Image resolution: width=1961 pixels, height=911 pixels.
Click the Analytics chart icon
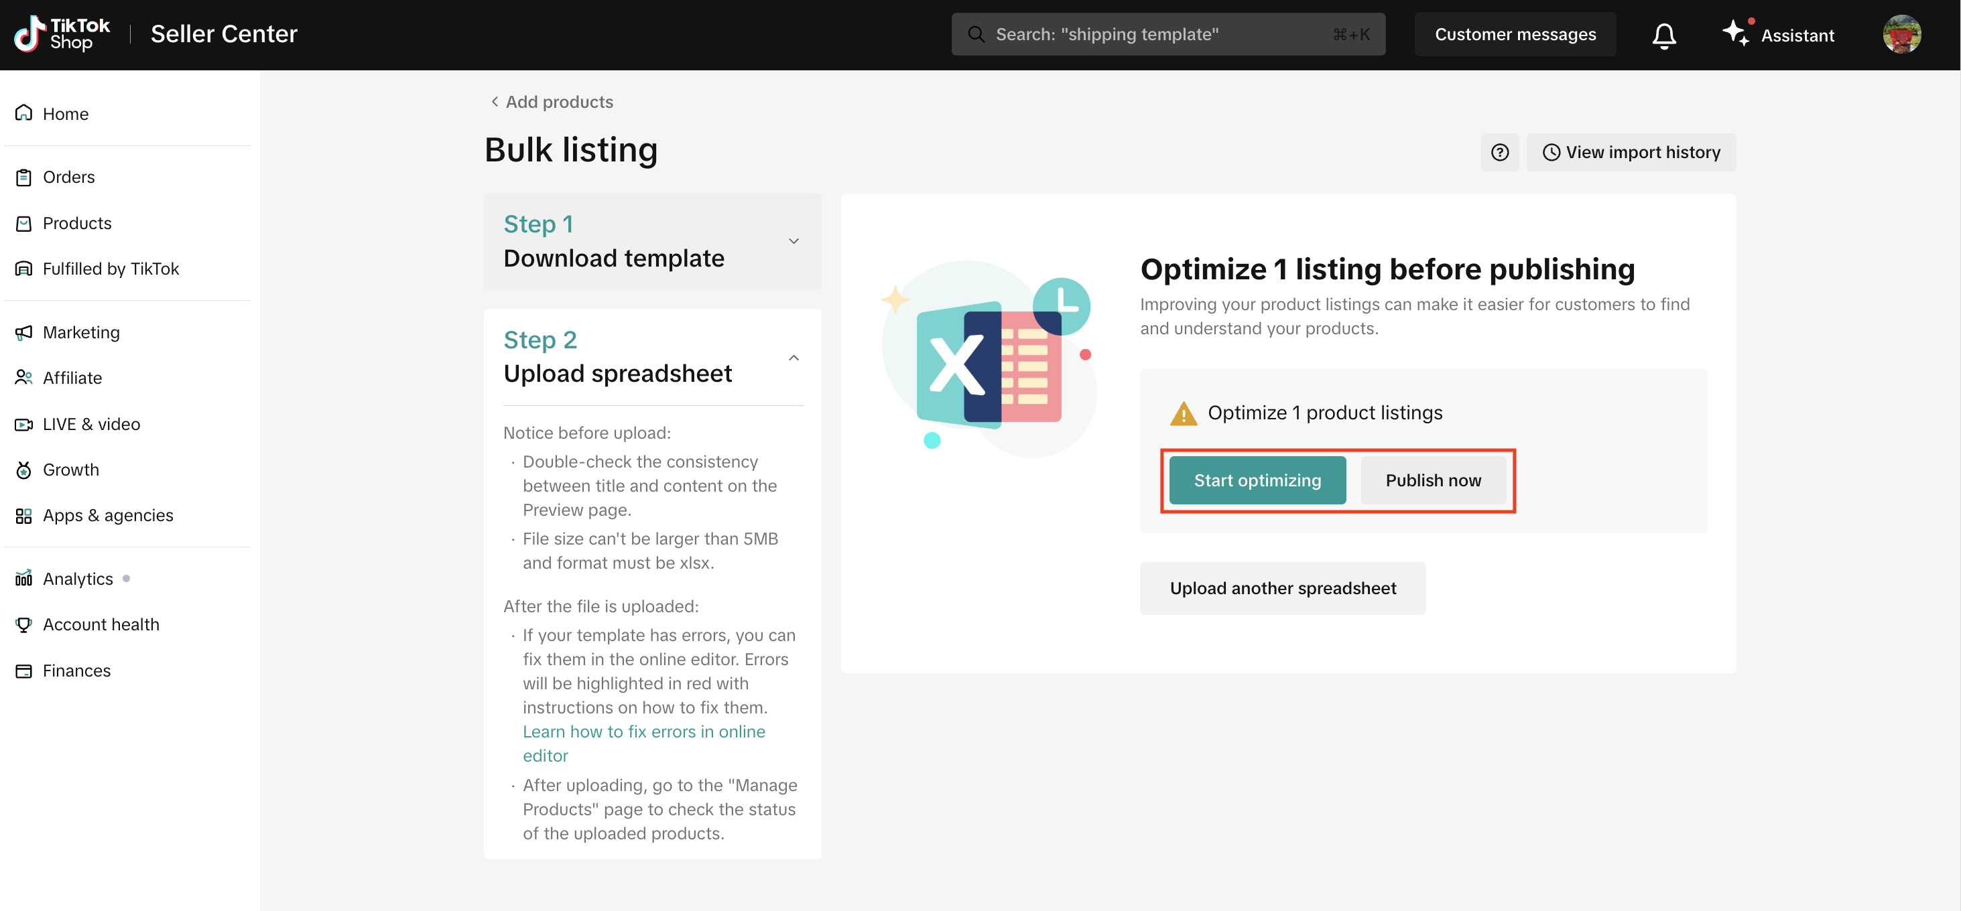click(x=23, y=578)
